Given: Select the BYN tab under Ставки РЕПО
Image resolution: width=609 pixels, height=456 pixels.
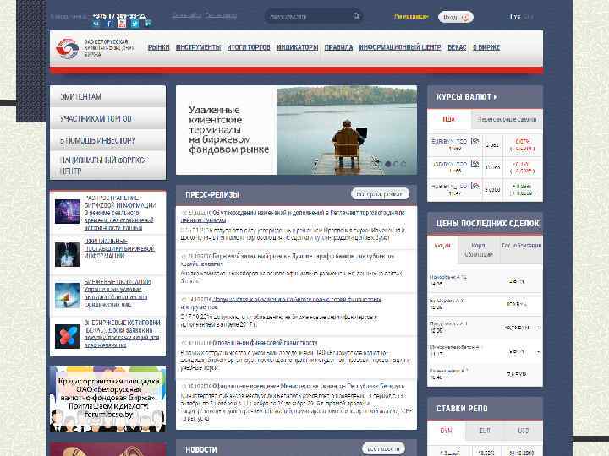Looking at the screenshot, I should 446,431.
